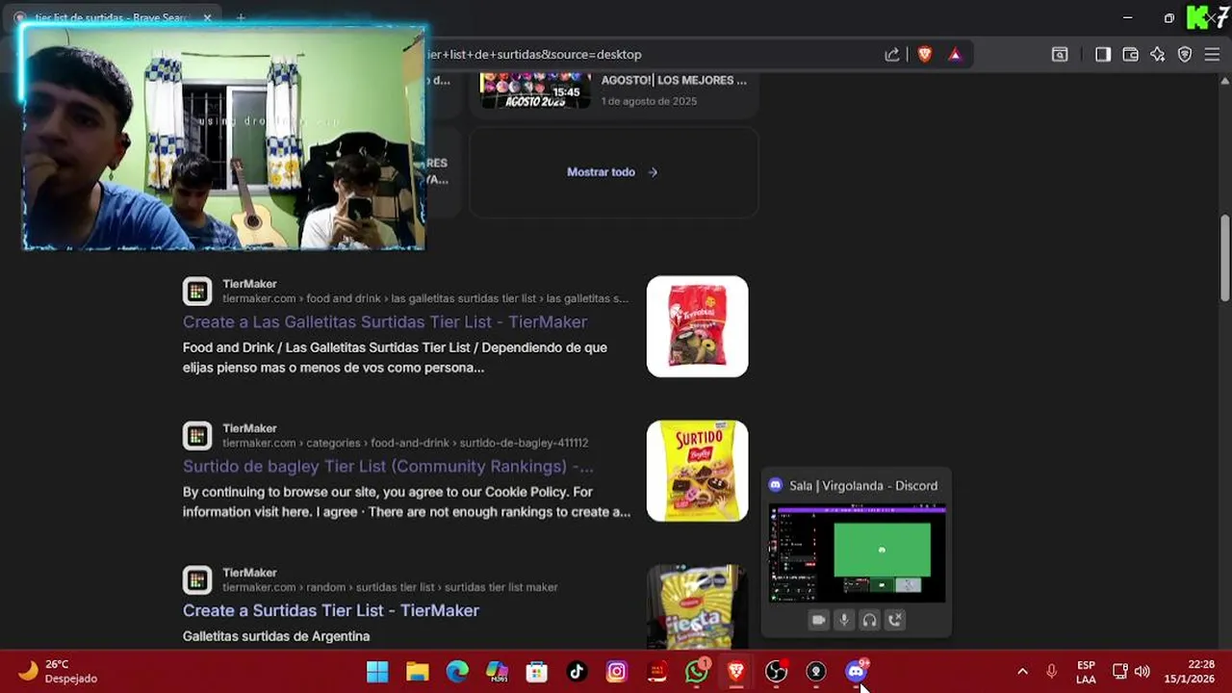Open WhatsApp from the taskbar
1232x693 pixels.
[x=697, y=672]
